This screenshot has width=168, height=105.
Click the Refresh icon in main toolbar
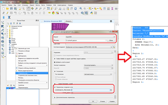click(76, 9)
